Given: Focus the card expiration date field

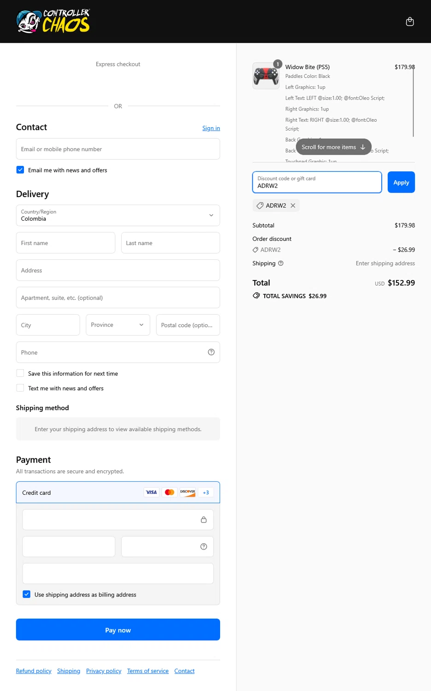Looking at the screenshot, I should [x=69, y=547].
